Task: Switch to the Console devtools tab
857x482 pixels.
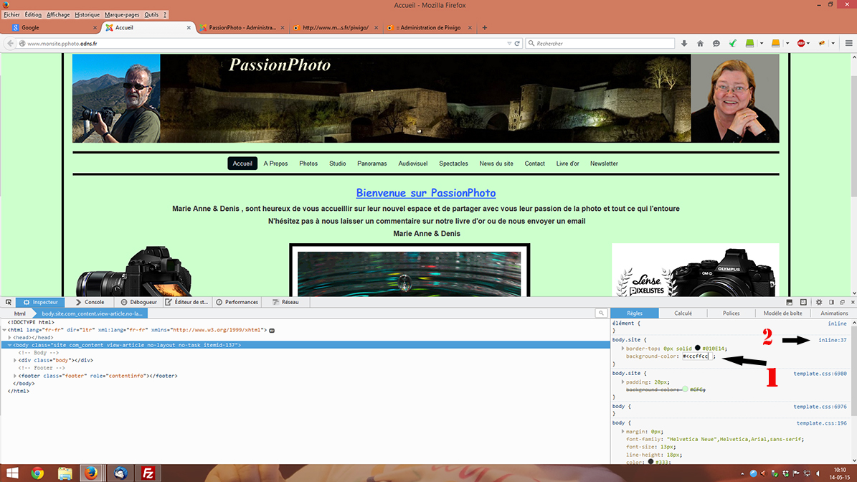Action: tap(90, 303)
